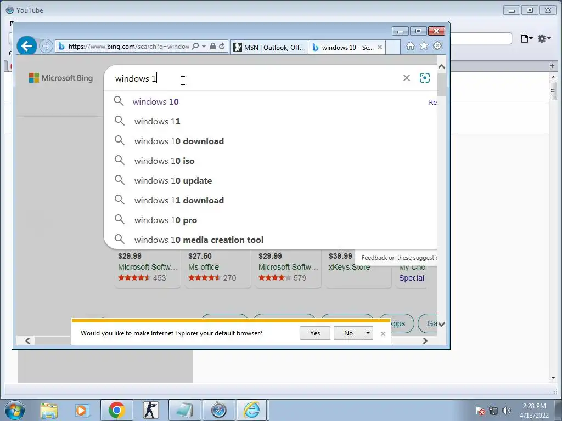
Task: Pick suggestion 'windows 11 download'
Action: click(x=270, y=200)
